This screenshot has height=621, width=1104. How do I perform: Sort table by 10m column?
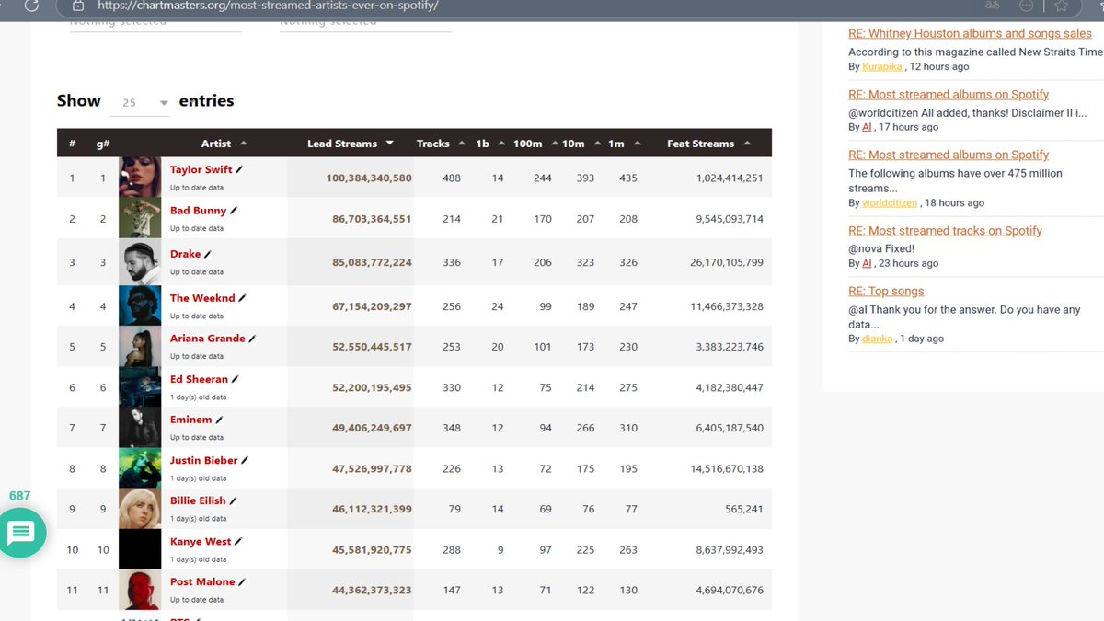tap(580, 144)
